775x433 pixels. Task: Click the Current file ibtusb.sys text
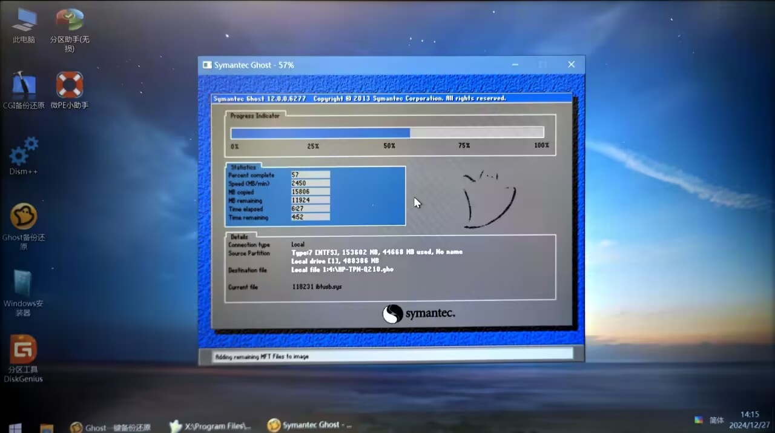(317, 286)
